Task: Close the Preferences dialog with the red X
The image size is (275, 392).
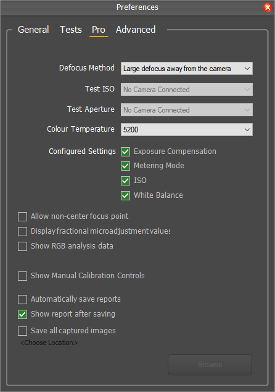Action: (268, 7)
